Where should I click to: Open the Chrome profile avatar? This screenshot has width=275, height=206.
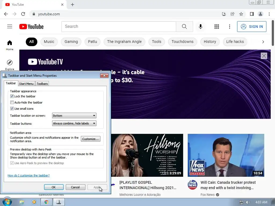click(x=260, y=14)
